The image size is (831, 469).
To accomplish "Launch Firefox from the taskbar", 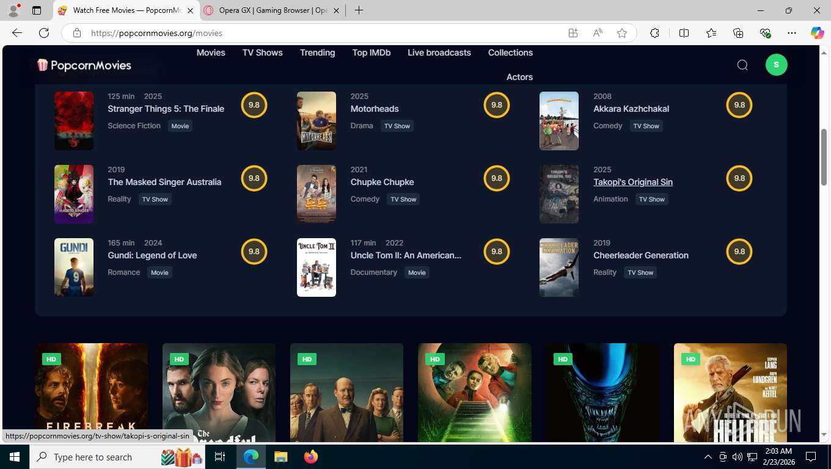I will [311, 457].
